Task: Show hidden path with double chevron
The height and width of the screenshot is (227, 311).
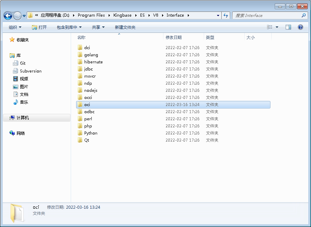Action: 37,15
